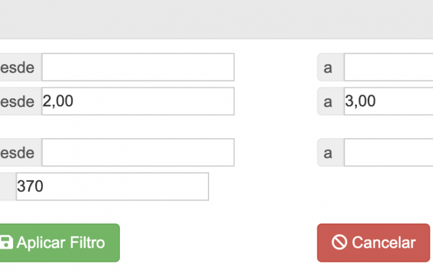Click the gray addon left of the 370 field

[8, 186]
